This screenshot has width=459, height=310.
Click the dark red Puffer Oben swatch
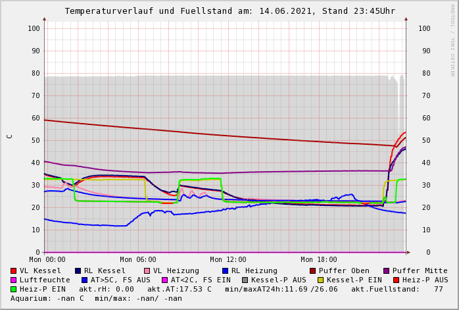coord(312,271)
